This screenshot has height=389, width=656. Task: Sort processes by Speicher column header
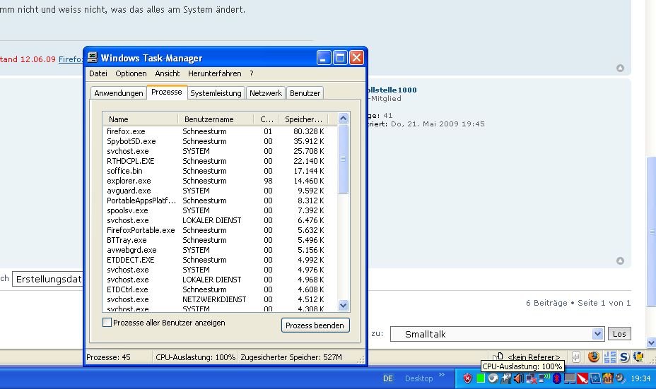coord(304,119)
